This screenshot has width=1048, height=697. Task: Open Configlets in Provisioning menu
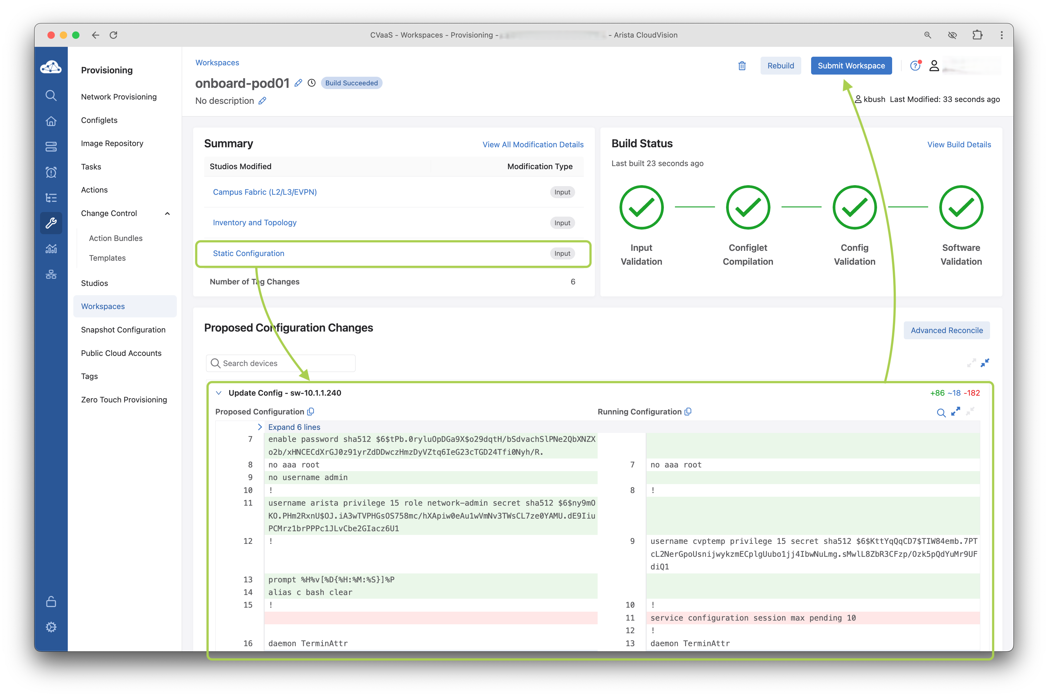99,120
